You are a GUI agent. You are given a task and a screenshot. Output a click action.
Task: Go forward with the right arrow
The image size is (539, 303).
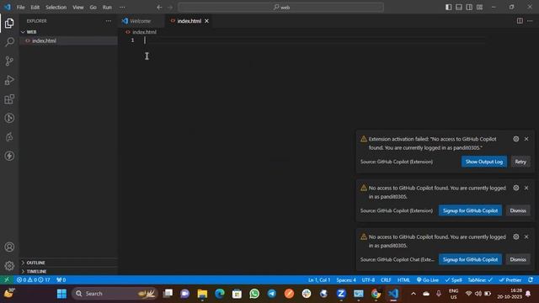170,8
